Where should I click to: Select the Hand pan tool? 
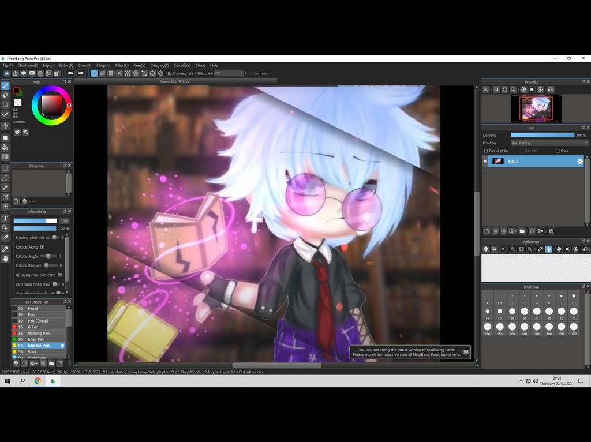click(x=5, y=259)
